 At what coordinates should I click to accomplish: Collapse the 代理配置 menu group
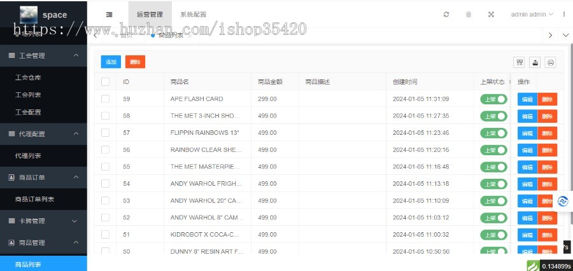(43, 134)
